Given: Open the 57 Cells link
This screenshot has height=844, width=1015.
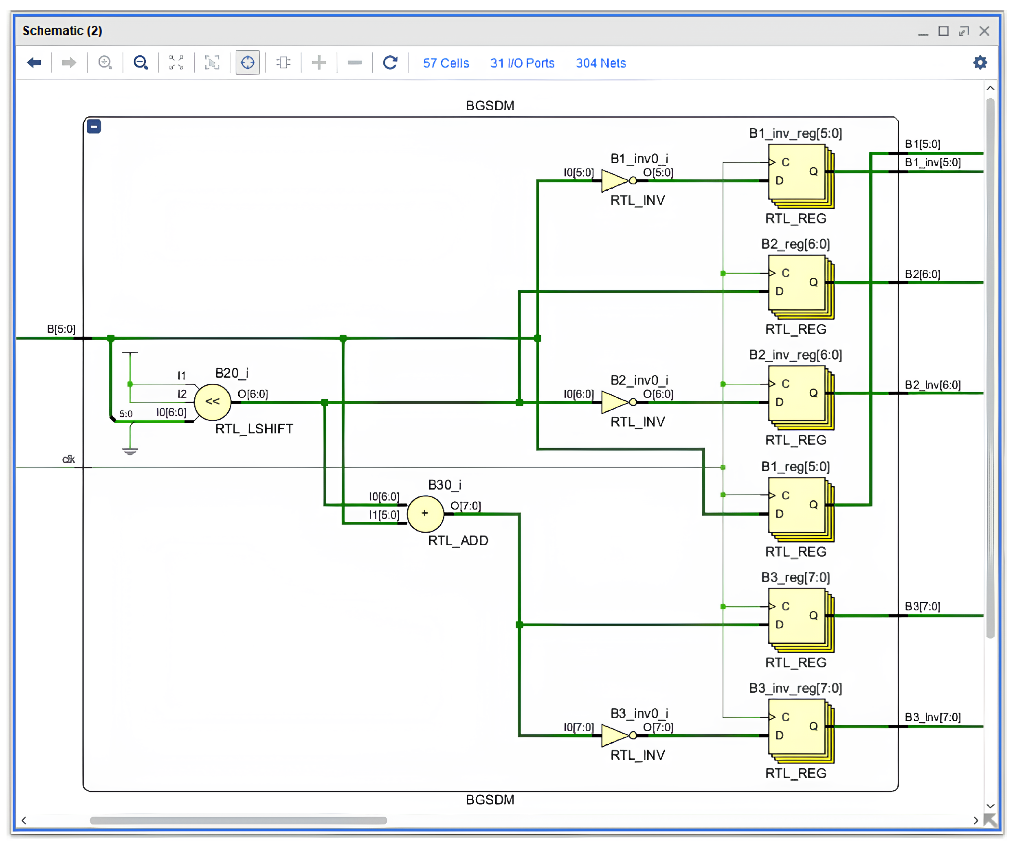Looking at the screenshot, I should (x=446, y=63).
